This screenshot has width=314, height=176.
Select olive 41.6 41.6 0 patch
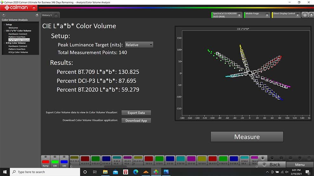click(138, 160)
